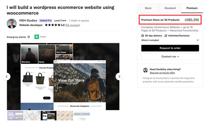Click the Website developer label
Image resolution: width=209 pixels, height=126 pixels.
pyautogui.click(x=31, y=25)
